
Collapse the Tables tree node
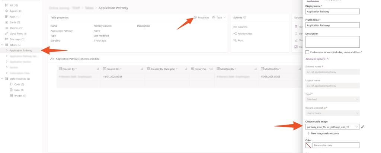[2, 45]
